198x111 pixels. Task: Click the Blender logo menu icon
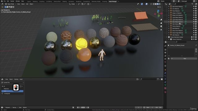(2, 1)
